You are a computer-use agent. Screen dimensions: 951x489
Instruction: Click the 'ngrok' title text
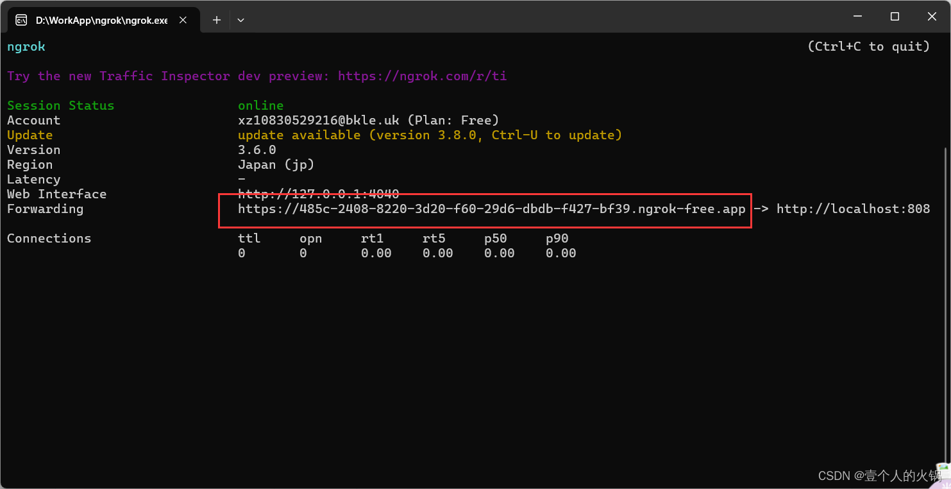point(26,47)
